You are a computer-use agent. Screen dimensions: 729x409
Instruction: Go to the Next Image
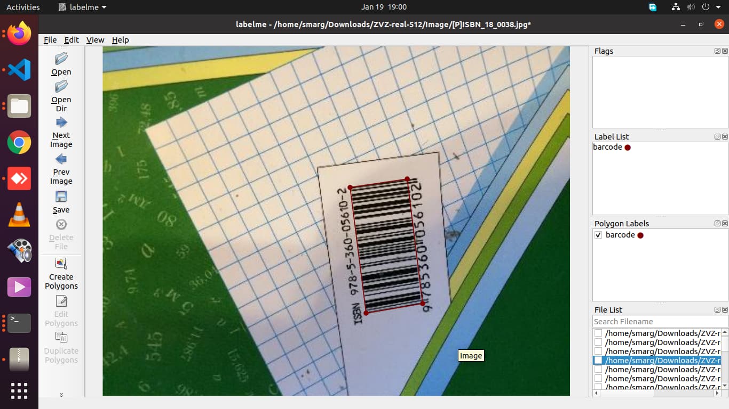coord(61,122)
